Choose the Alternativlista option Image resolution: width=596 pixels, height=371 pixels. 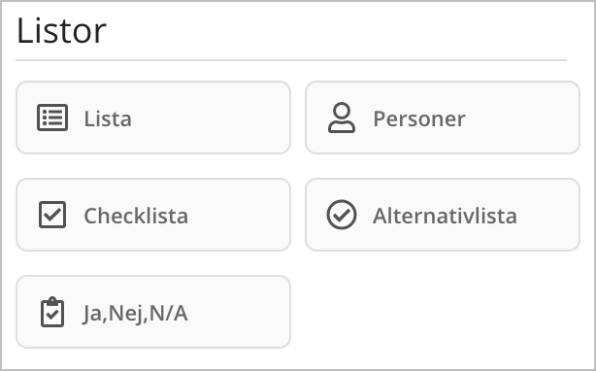tap(443, 215)
